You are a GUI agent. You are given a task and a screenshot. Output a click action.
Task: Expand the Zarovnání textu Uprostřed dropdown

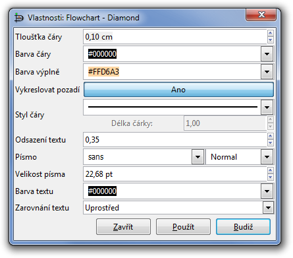point(268,208)
